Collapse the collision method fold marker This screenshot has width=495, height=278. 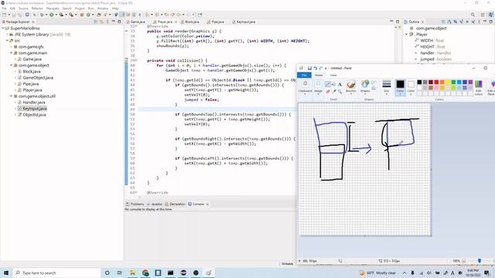tap(136, 60)
